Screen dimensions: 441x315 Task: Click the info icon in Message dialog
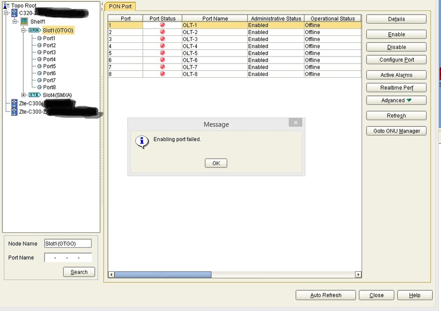point(142,142)
